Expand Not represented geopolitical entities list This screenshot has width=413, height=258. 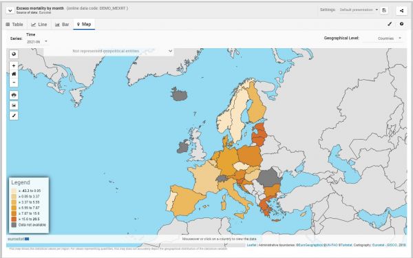(109, 51)
